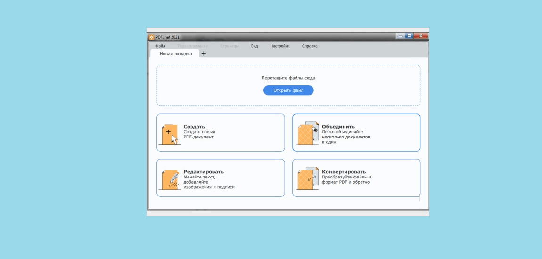Click the PDFChef logo in title bar
Image resolution: width=542 pixels, height=259 pixels.
coord(151,37)
